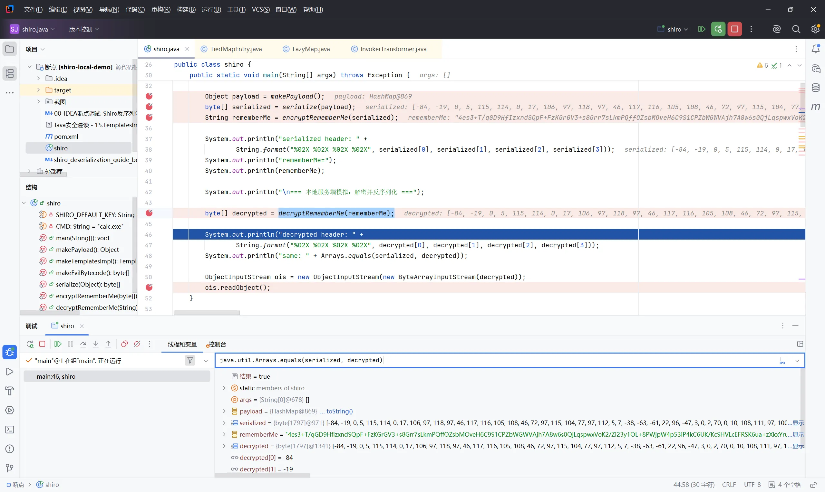Click 显示 link for rememberMe value
The height and width of the screenshot is (492, 825).
tap(798, 434)
